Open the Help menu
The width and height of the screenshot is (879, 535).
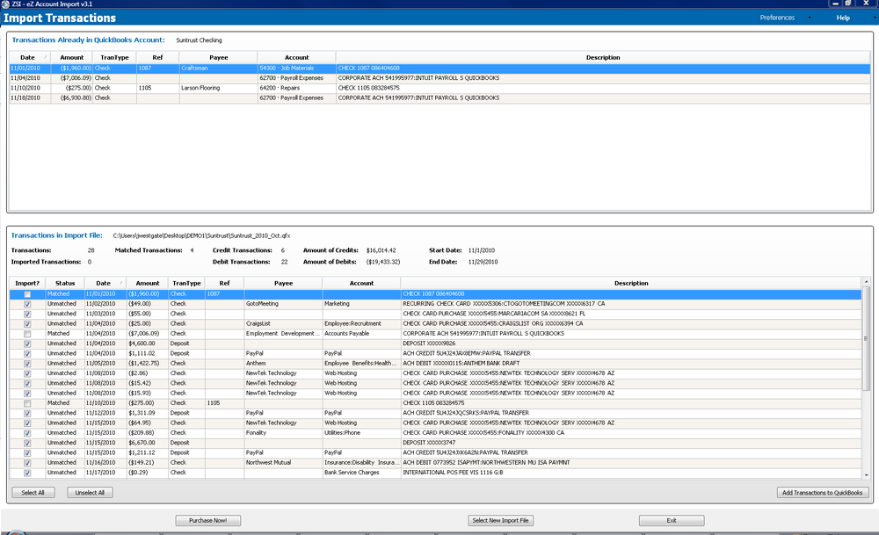tap(843, 18)
